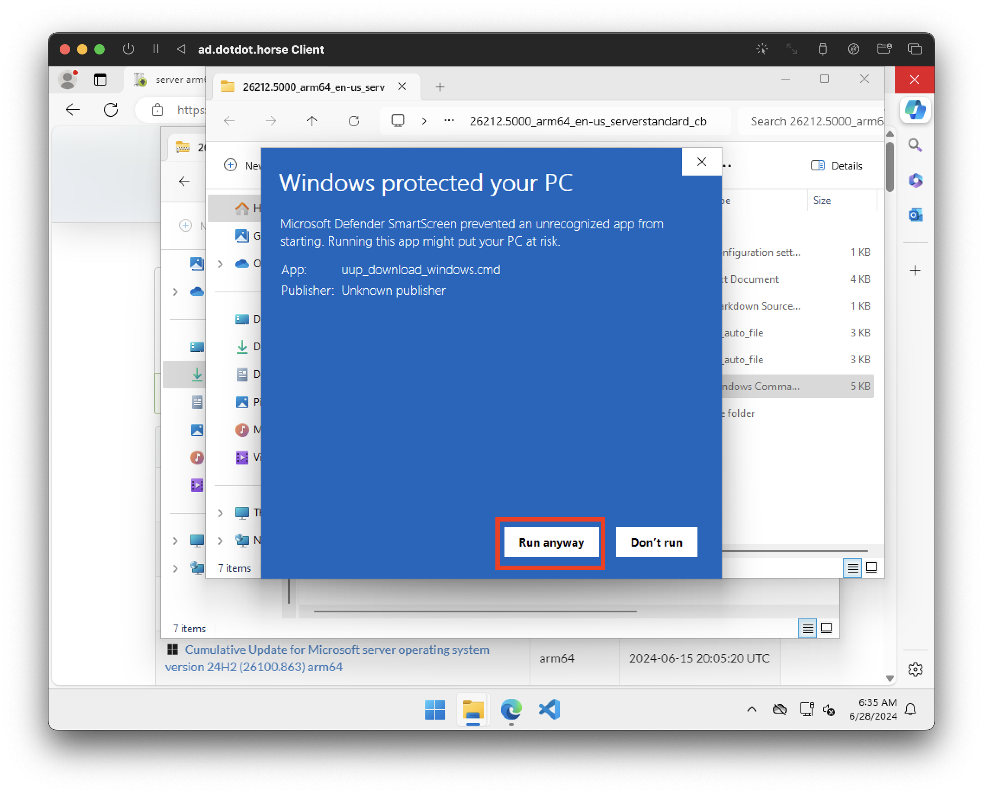This screenshot has height=794, width=983.
Task: Add a site to Edge sidebar with plus
Action: tap(915, 270)
